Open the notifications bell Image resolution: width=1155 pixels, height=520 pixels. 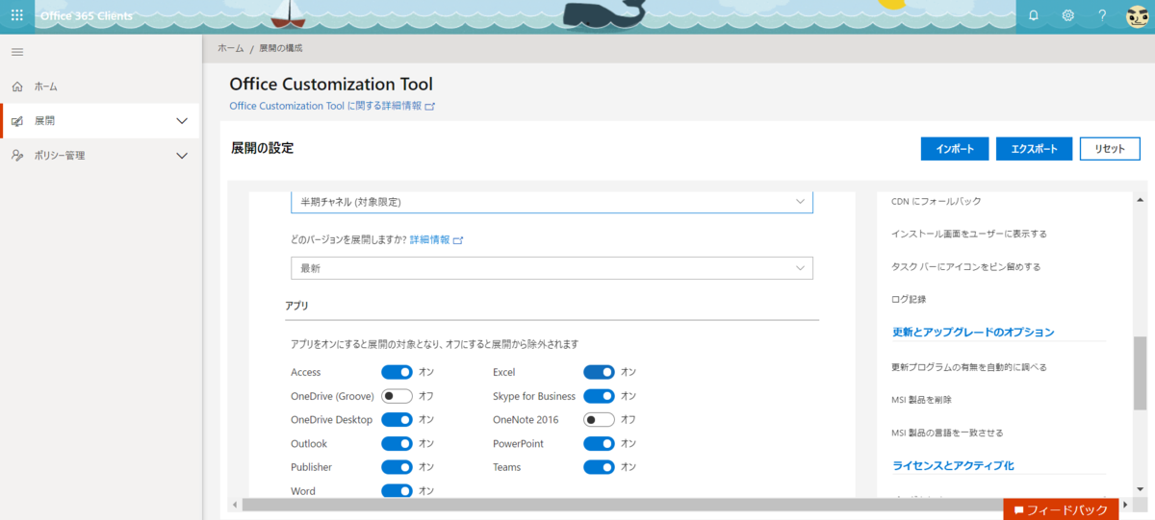coord(1034,15)
